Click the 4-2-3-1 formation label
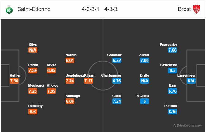The height and width of the screenshot is (132, 206). coord(90,9)
